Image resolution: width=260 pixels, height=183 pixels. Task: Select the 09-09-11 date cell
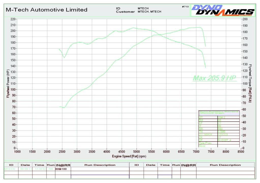[26, 169]
